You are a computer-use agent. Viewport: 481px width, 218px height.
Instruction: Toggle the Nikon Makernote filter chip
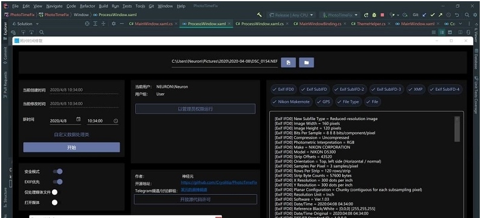[291, 102]
